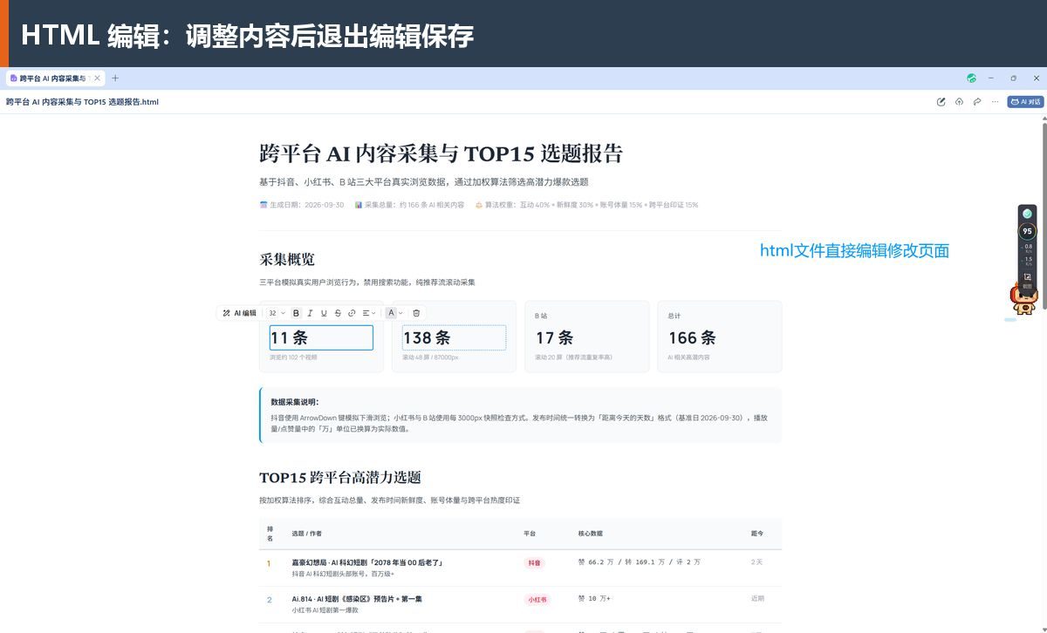Click the 平台 column header

coord(530,534)
